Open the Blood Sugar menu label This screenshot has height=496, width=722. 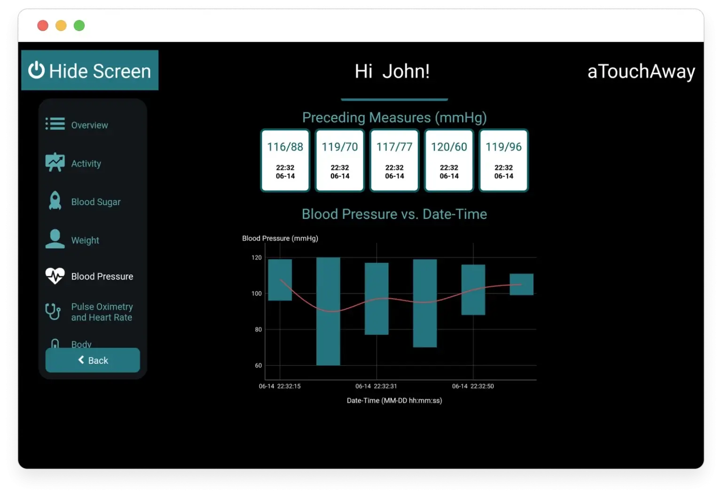[96, 202]
